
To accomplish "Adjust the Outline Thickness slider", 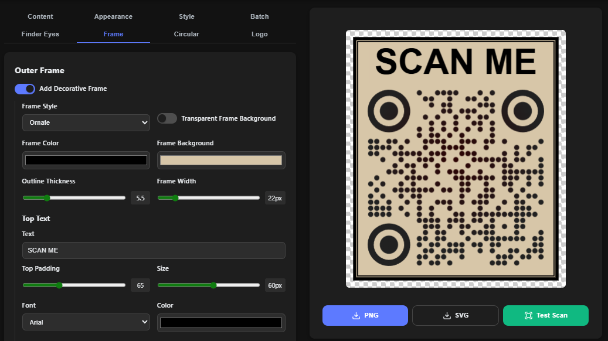I will tap(74, 198).
